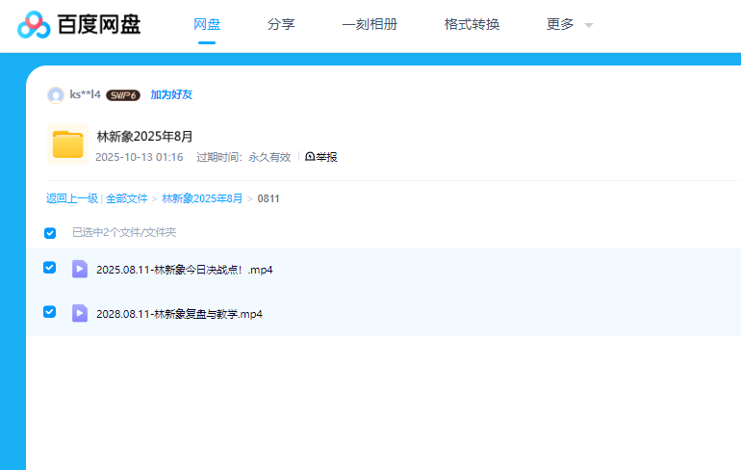The width and height of the screenshot is (741, 470).
Task: Toggle the select-all files checkbox
Action: pyautogui.click(x=50, y=233)
